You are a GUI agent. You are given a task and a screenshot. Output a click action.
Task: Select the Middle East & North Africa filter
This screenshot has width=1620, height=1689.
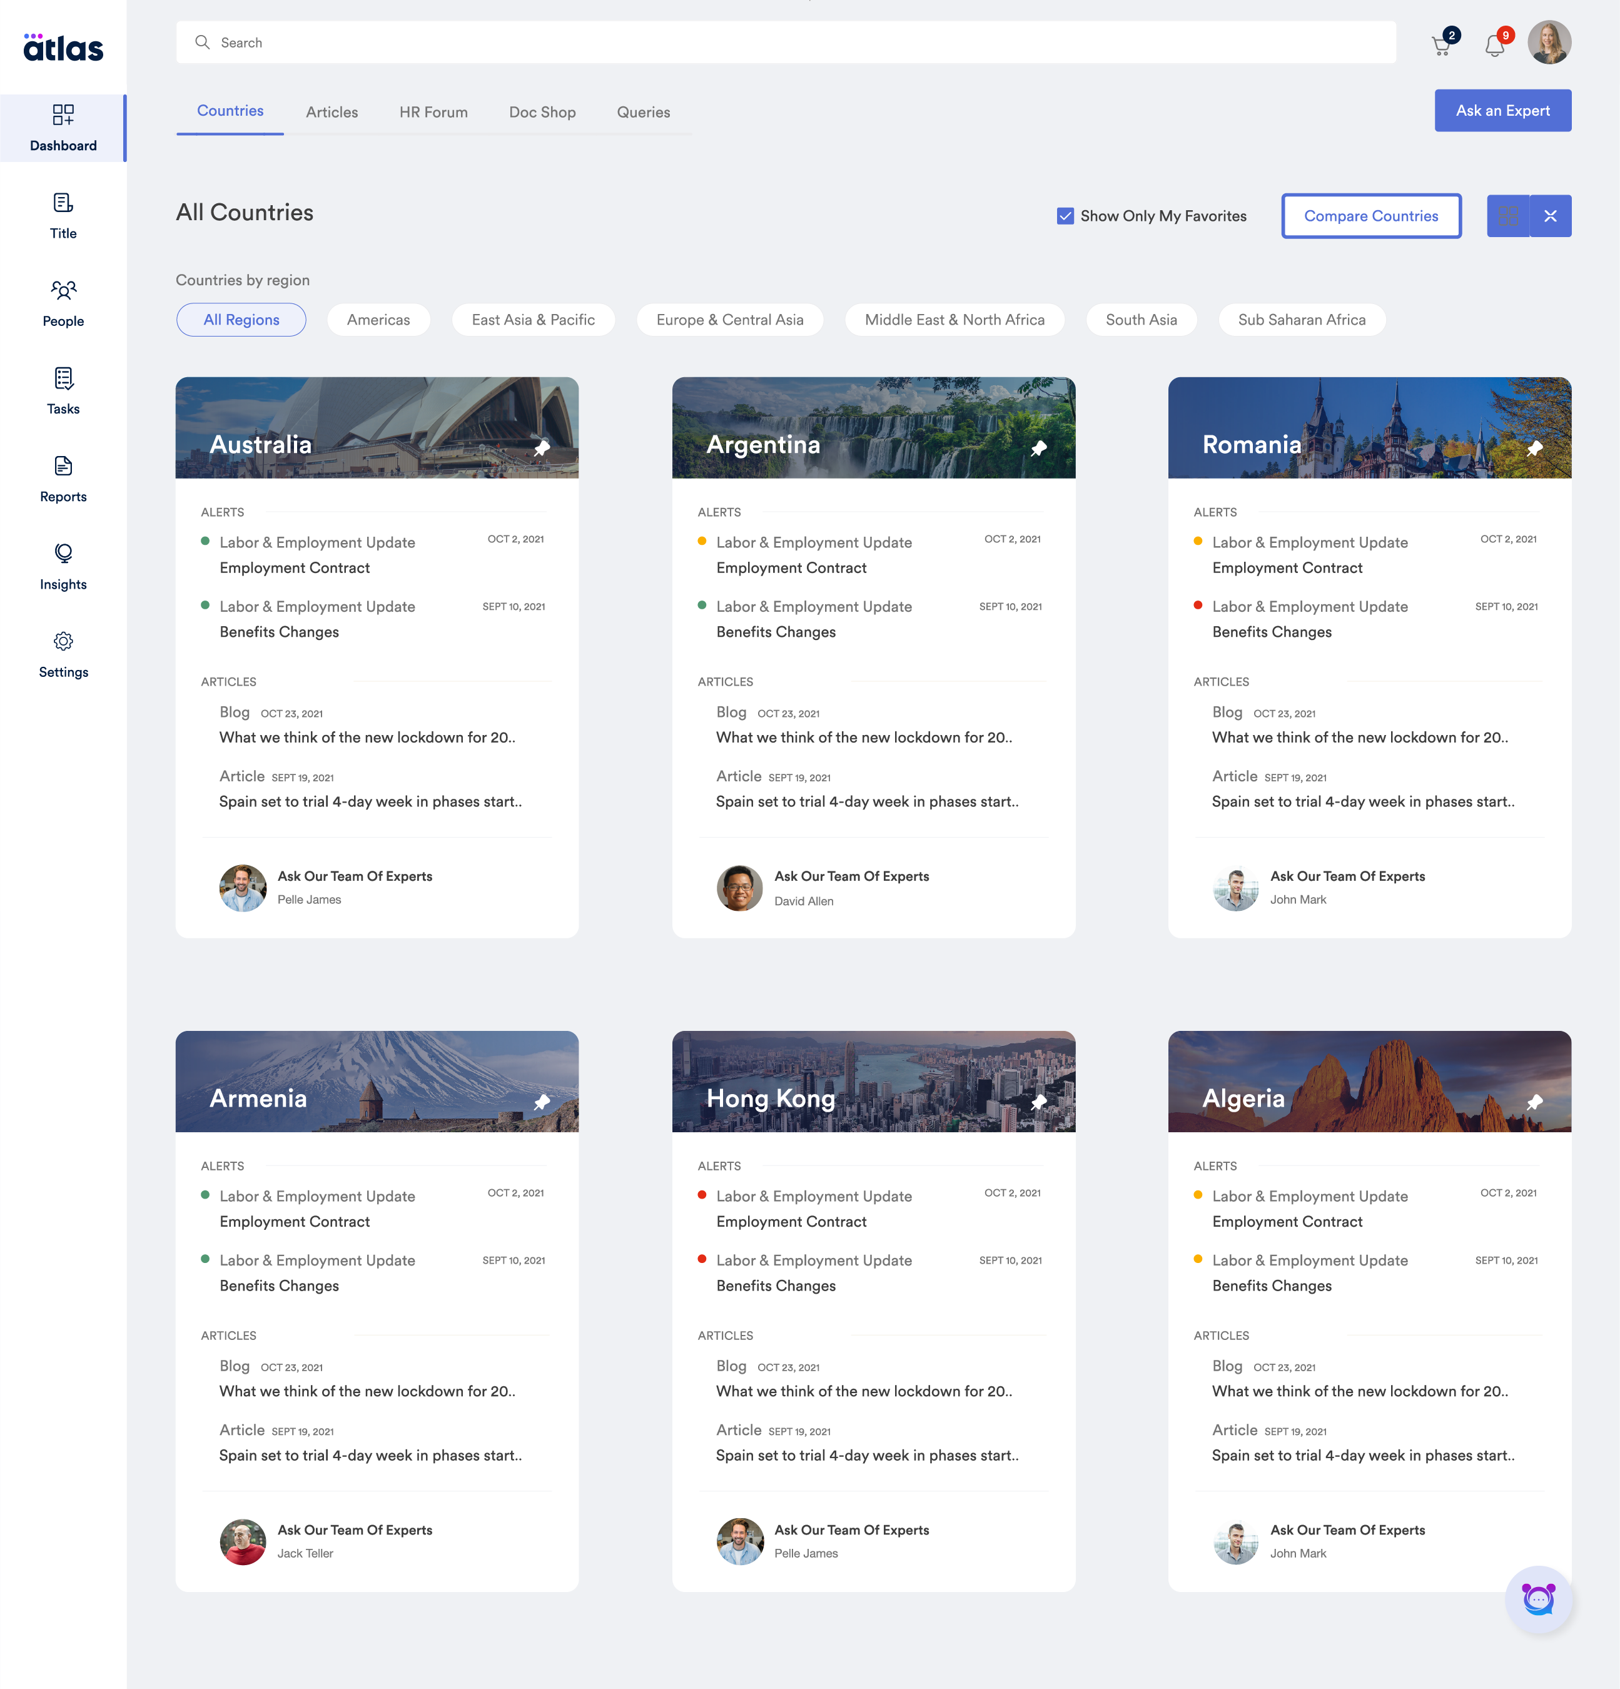point(955,318)
